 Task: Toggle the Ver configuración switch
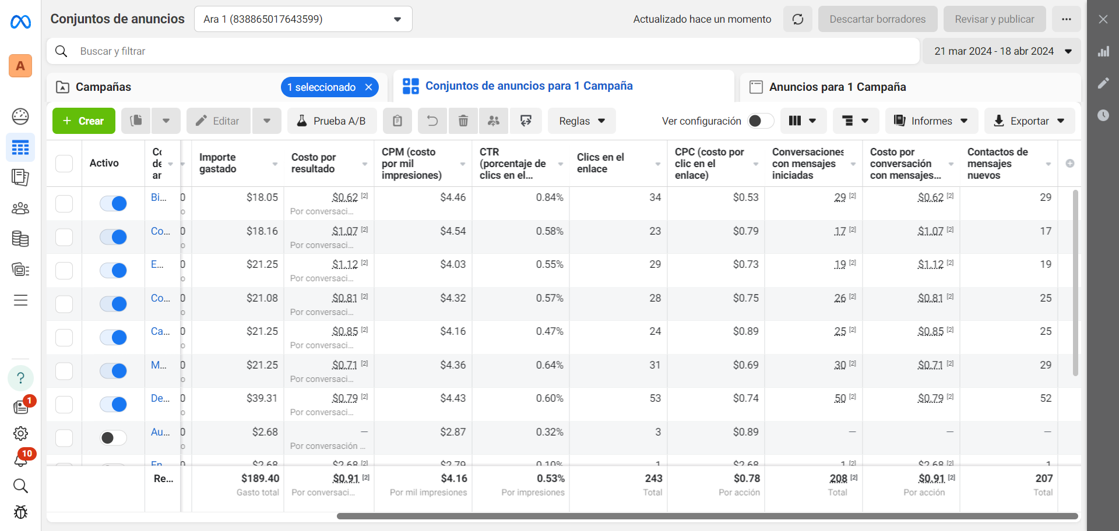[x=761, y=121]
